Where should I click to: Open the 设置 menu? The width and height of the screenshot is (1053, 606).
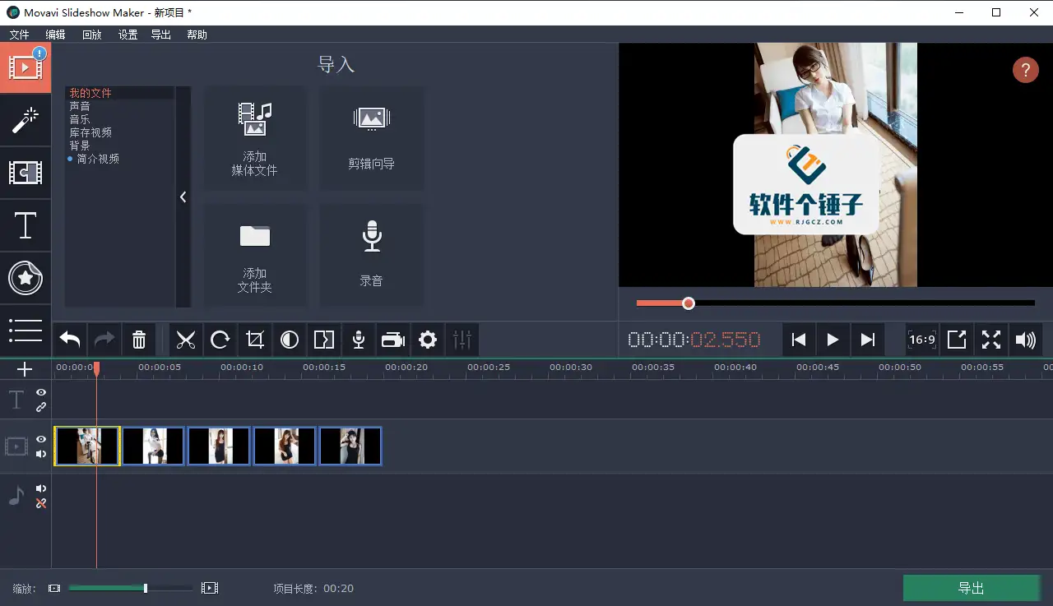pyautogui.click(x=128, y=35)
